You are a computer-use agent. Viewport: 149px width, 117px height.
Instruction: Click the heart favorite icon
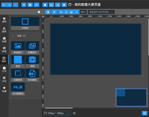[x=64, y=5]
